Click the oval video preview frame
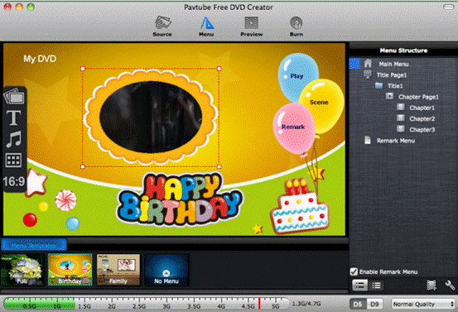This screenshot has height=312, width=458. click(x=151, y=117)
